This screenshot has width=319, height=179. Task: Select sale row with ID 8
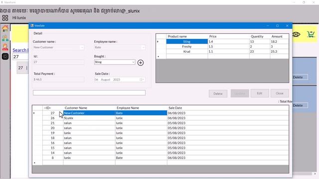coord(160,158)
